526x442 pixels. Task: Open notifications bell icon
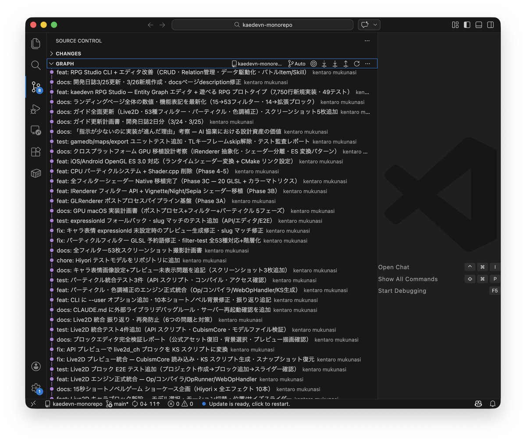click(x=493, y=404)
